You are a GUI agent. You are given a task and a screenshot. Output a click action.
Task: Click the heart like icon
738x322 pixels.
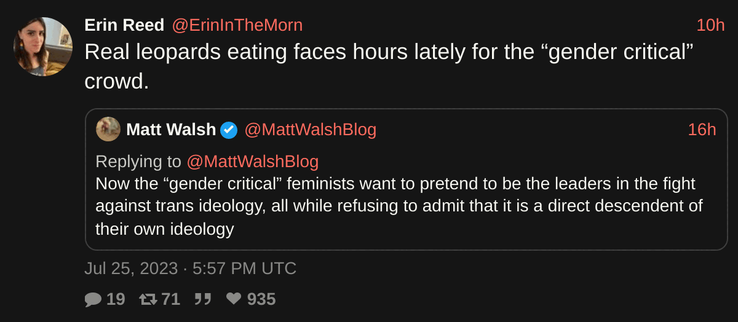pyautogui.click(x=234, y=299)
